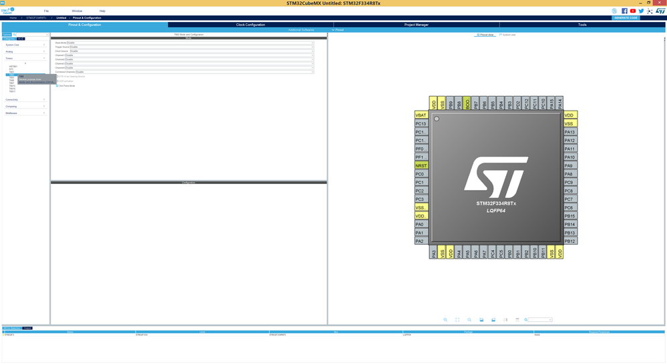Click fit-to-screen icon below the chip

click(457, 320)
